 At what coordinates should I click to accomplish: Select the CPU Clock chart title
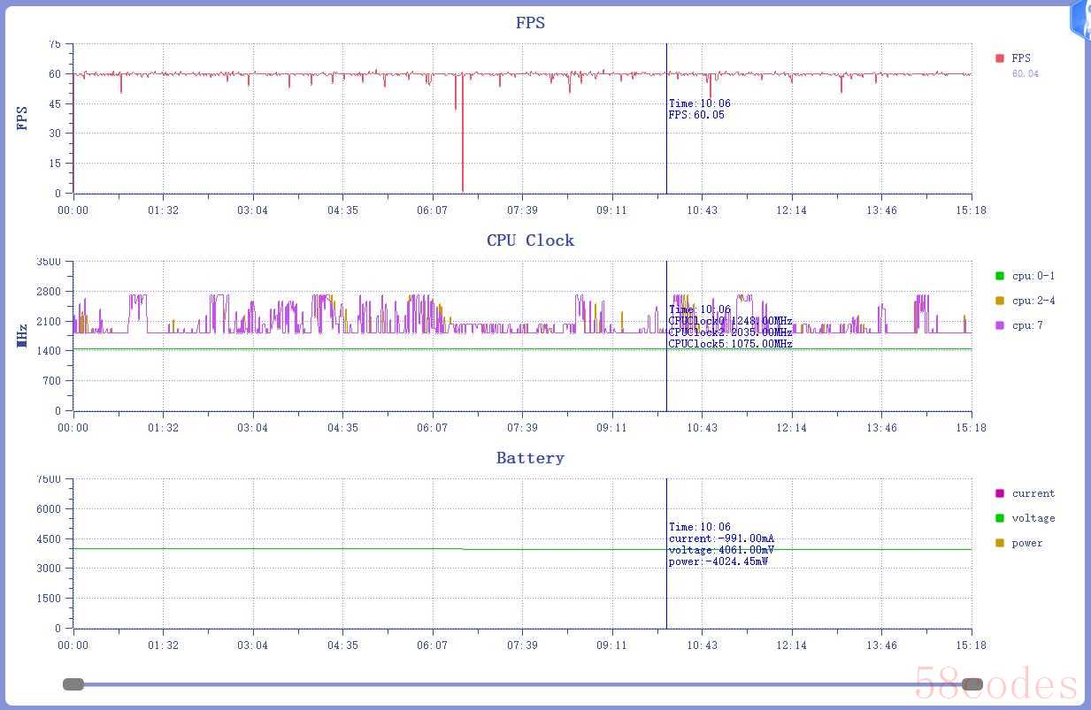[530, 240]
